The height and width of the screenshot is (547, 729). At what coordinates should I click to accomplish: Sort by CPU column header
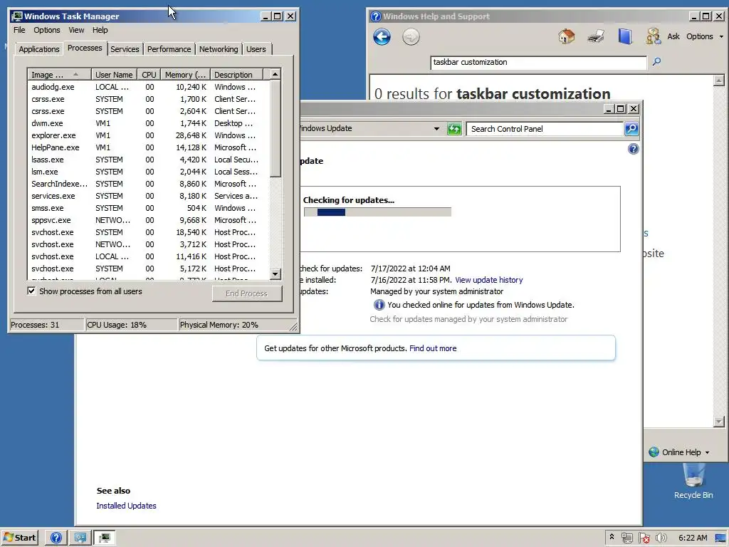[x=149, y=74]
